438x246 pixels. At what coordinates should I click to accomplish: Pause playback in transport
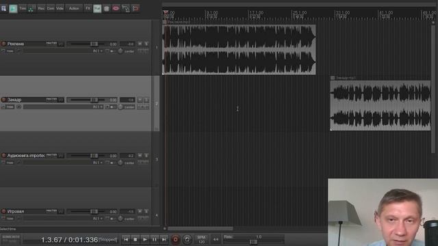pos(155,239)
